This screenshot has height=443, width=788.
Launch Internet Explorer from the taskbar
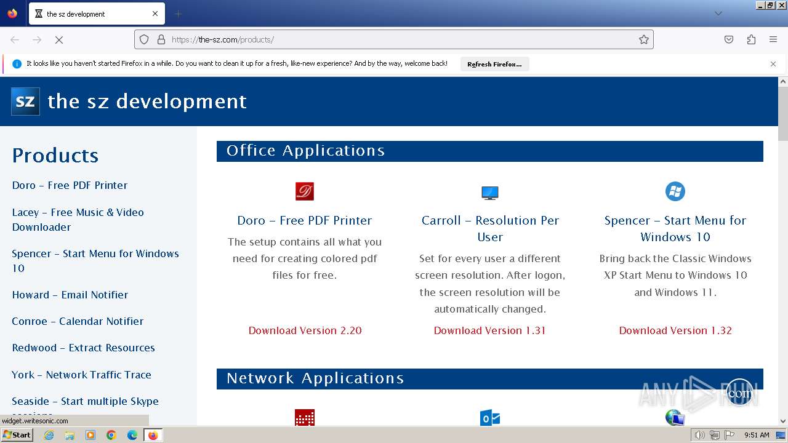coord(49,435)
